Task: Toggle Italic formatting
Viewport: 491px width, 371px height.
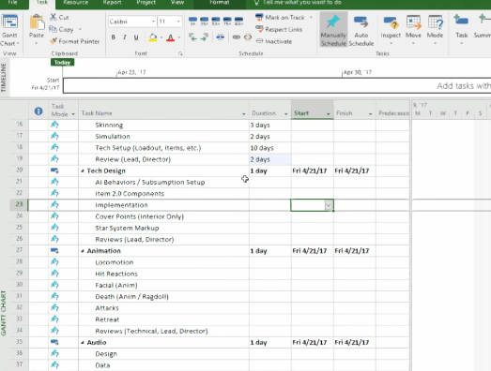Action: 125,37
